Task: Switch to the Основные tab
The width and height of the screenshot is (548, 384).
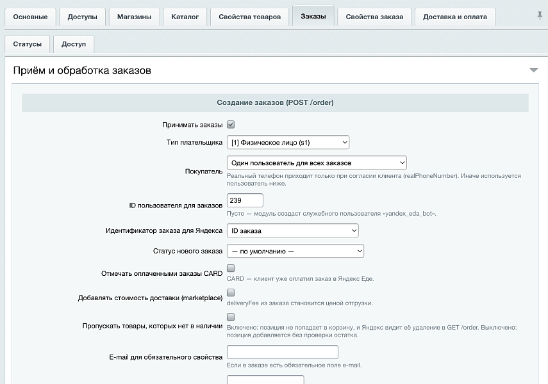Action: 30,17
